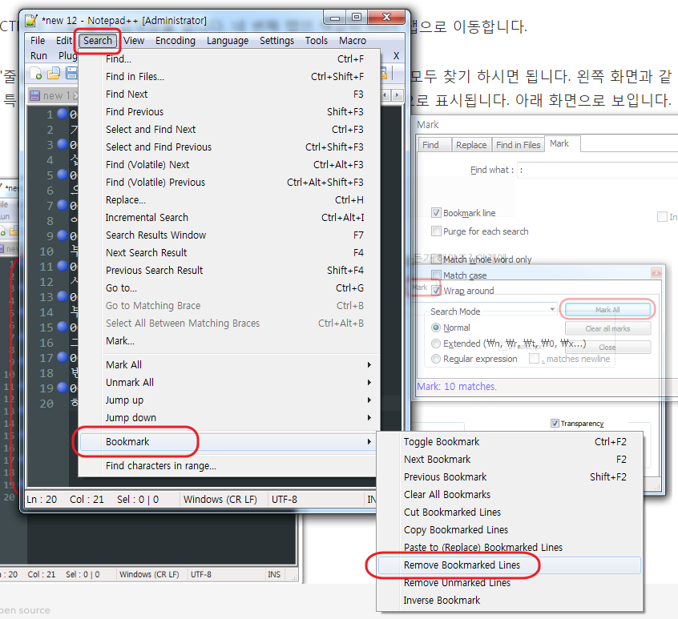Open the Tools menu
Screen dimensions: 678x619
click(316, 41)
